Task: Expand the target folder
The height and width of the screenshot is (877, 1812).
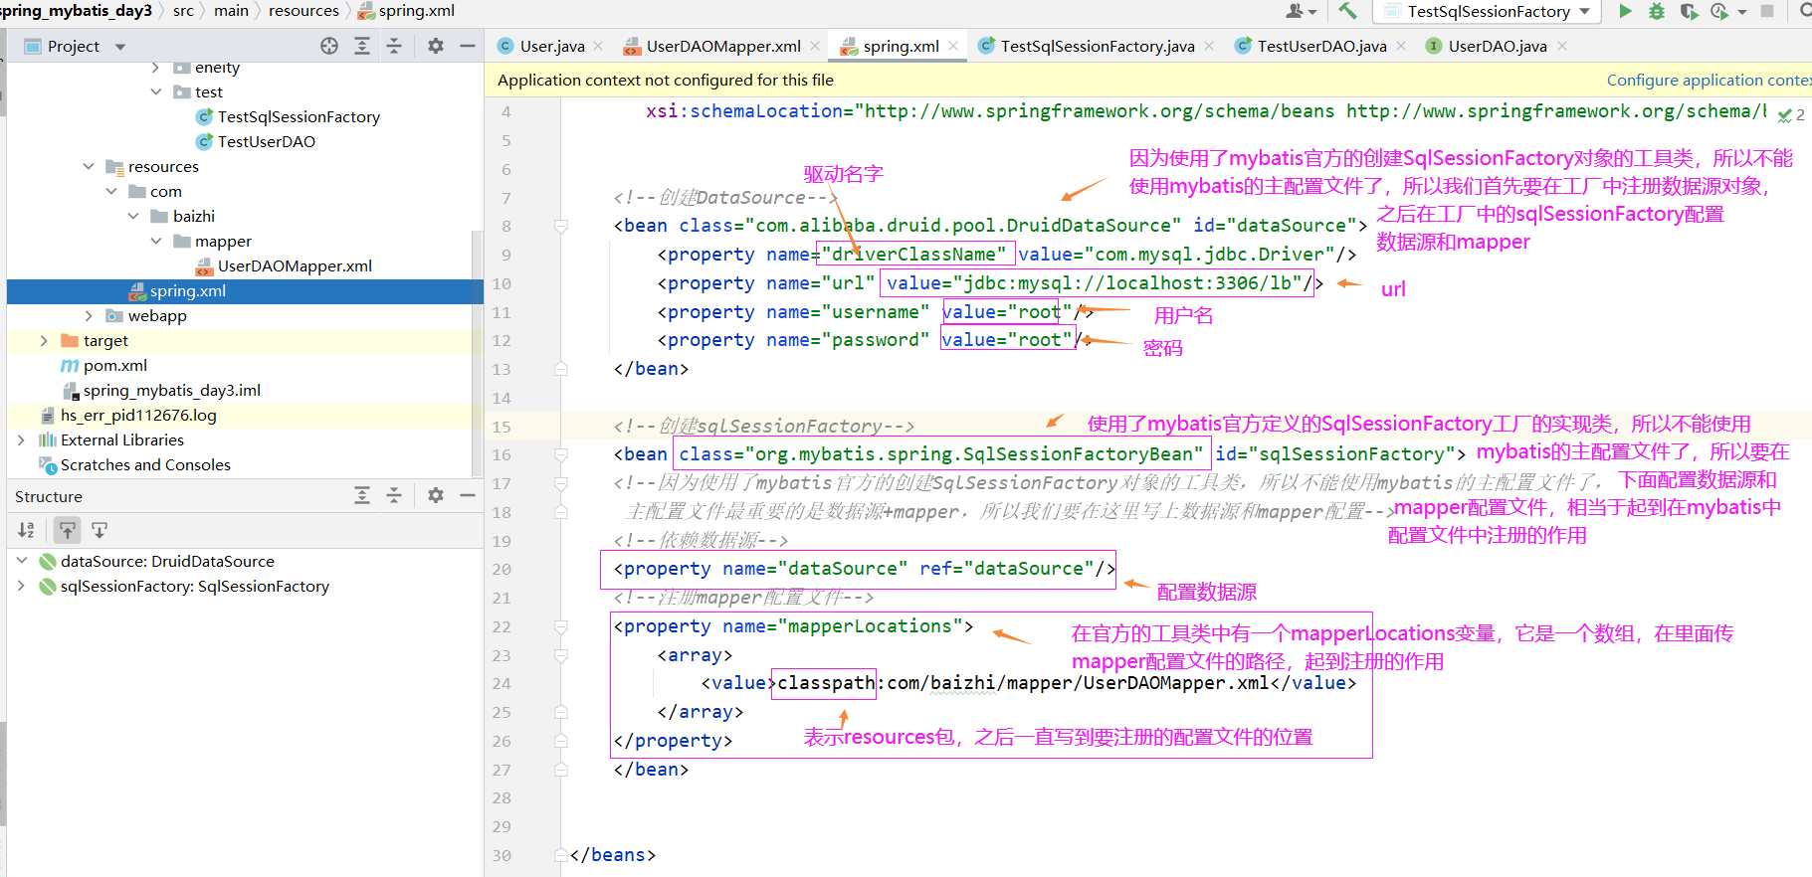Action: click(x=44, y=340)
